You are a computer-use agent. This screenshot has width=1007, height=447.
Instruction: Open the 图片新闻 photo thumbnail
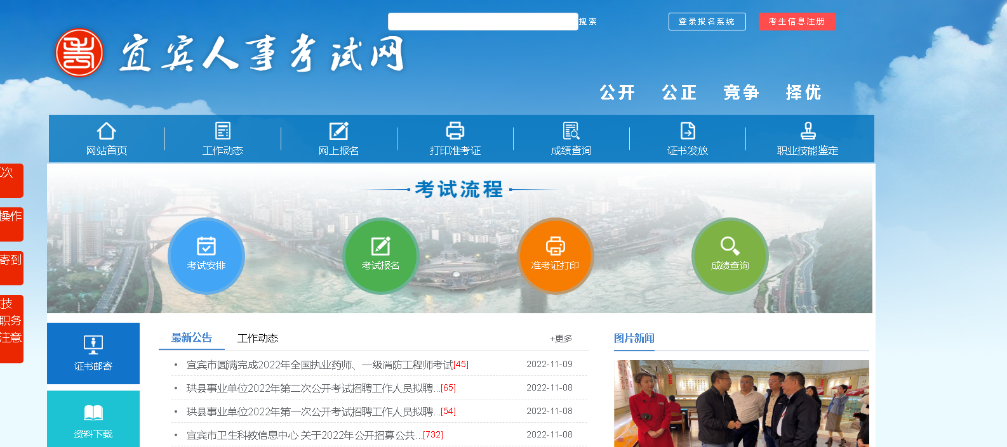click(741, 404)
